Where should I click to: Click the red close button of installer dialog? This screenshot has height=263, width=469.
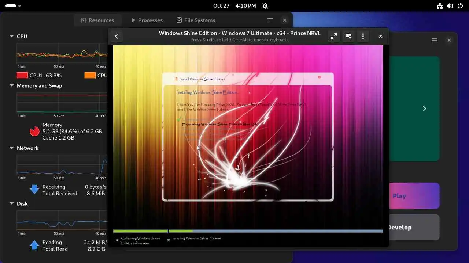click(319, 77)
